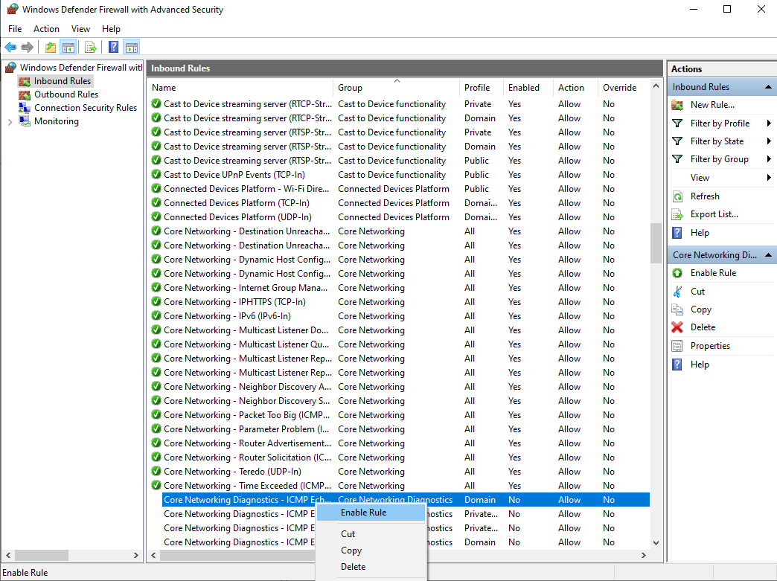Click Help under Core Networking Di... section
Image resolution: width=777 pixels, height=581 pixels.
(700, 364)
